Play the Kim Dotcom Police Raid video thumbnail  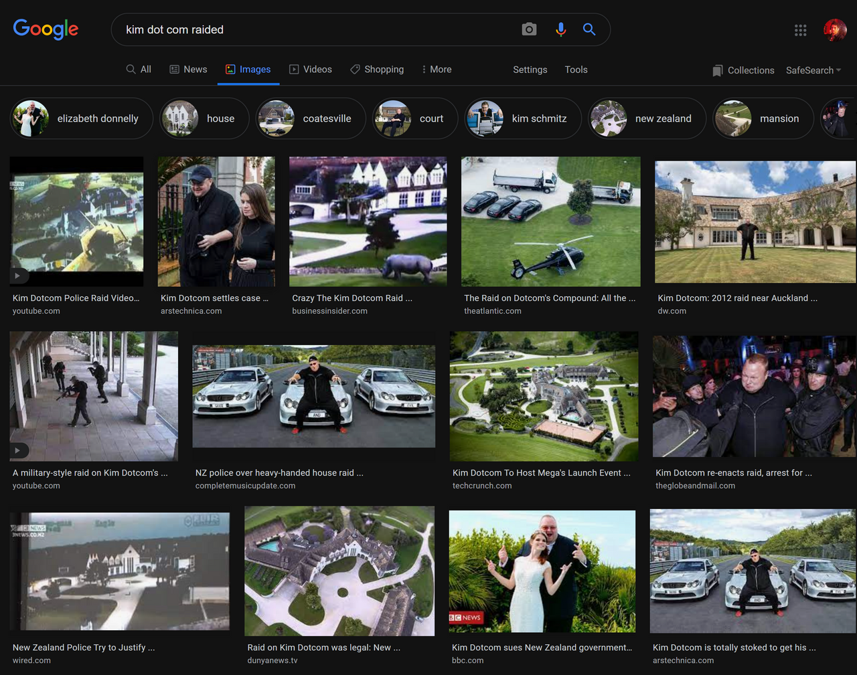76,221
